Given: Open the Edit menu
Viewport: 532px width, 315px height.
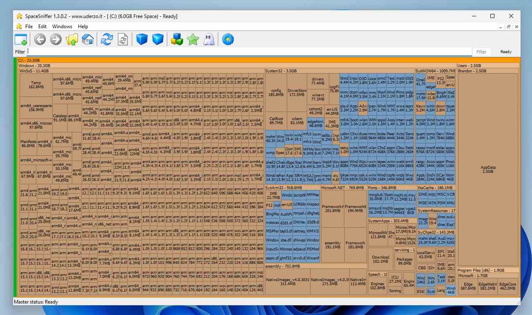Looking at the screenshot, I should tap(42, 27).
